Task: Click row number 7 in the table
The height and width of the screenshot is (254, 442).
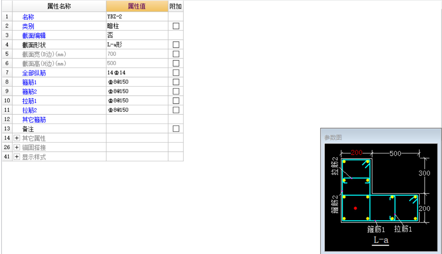Action: pos(7,73)
